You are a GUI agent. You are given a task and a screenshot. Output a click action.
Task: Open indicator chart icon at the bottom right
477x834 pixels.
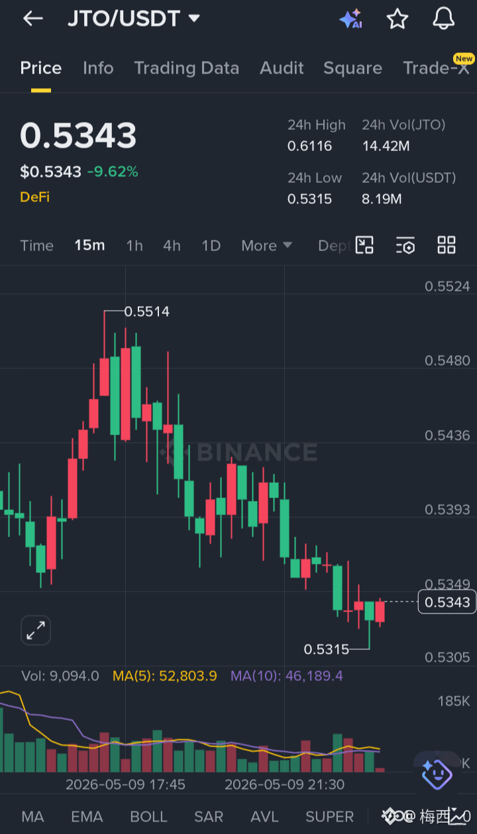458,817
